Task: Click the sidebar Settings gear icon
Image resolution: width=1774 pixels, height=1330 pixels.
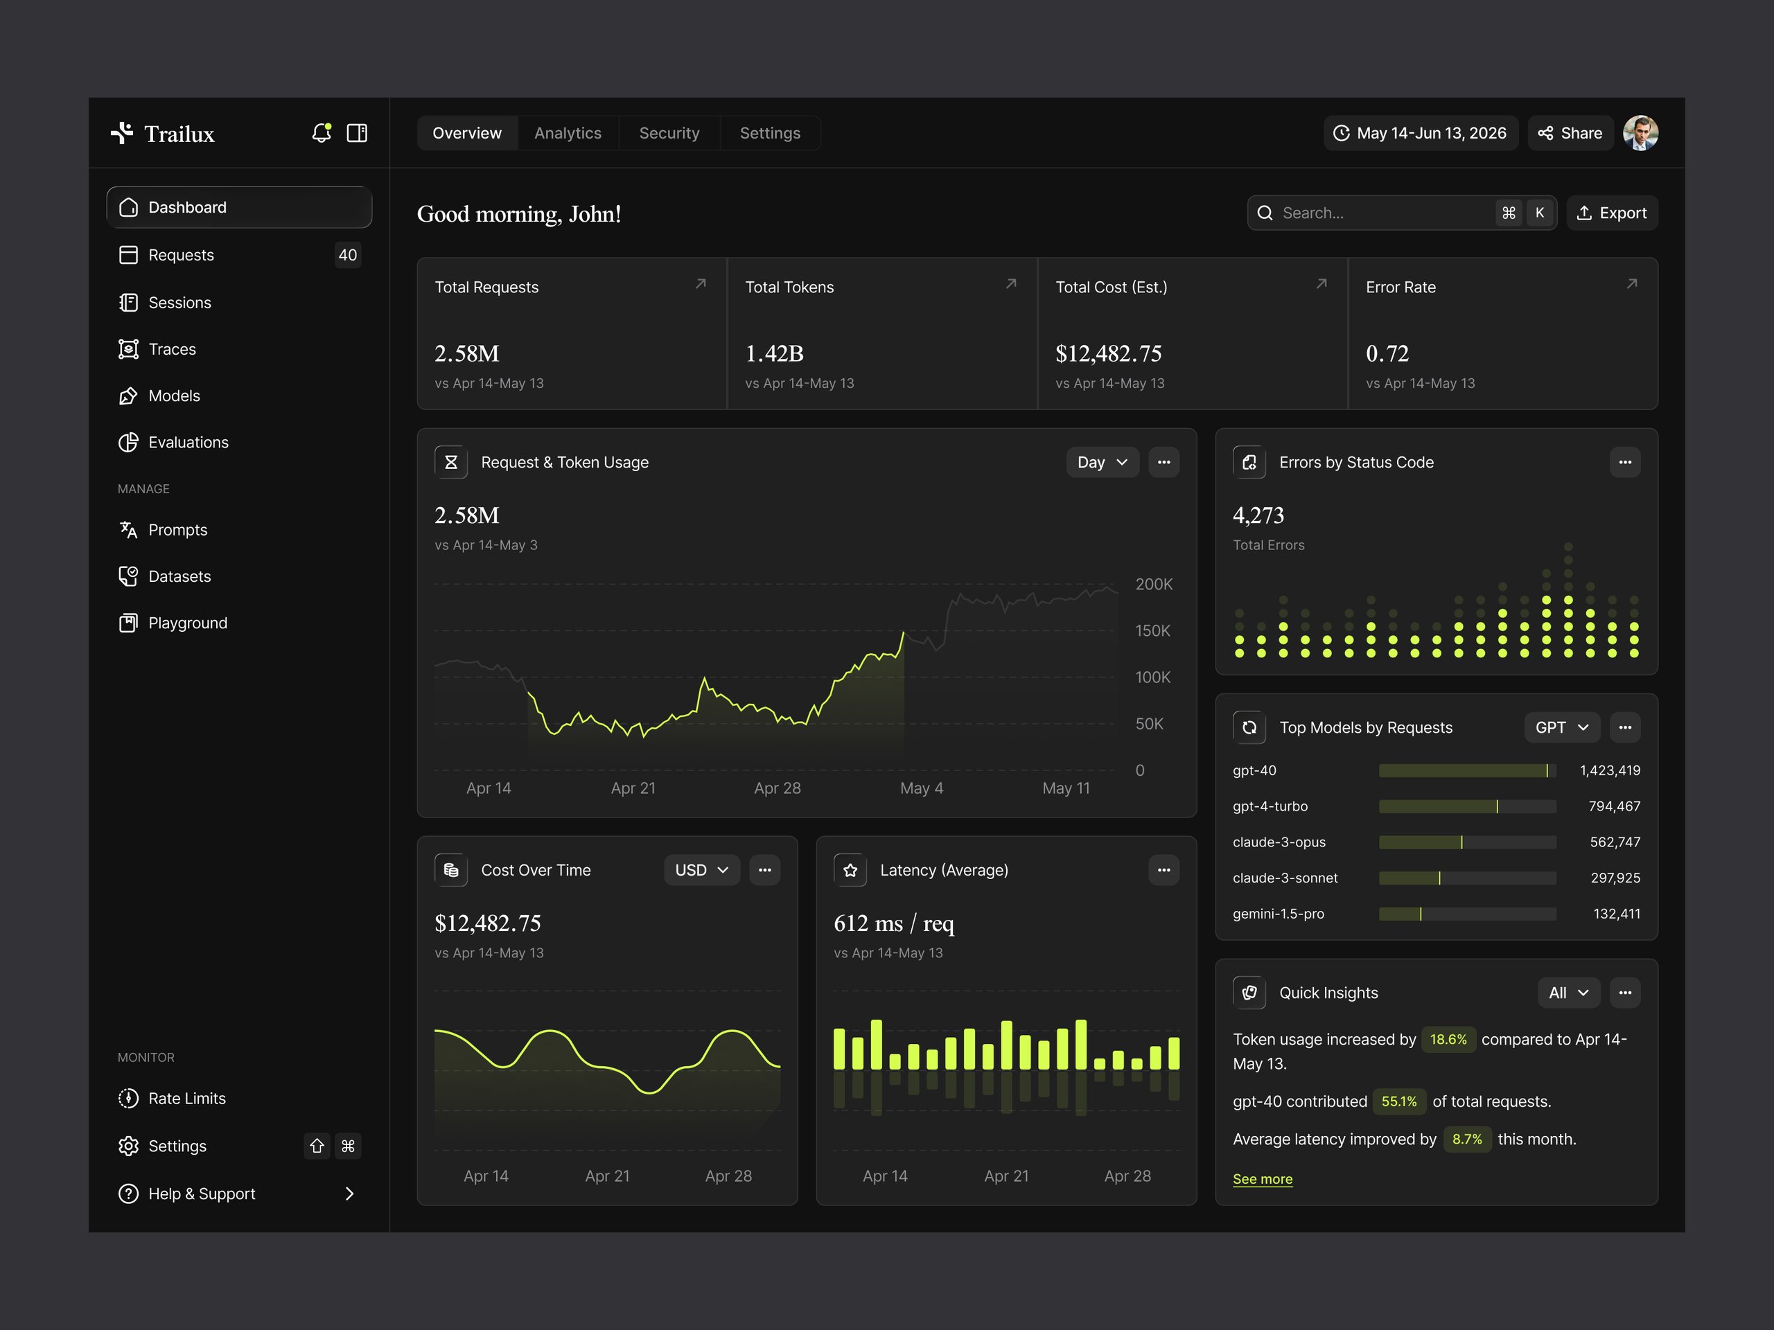Action: (x=128, y=1146)
